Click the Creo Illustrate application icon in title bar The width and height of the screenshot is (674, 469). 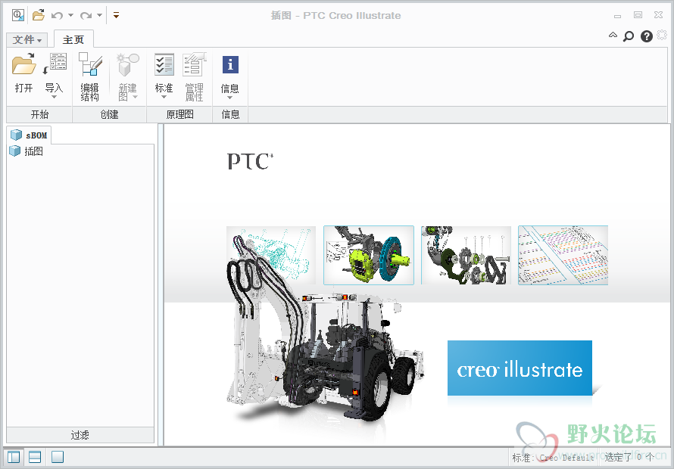[x=18, y=15]
